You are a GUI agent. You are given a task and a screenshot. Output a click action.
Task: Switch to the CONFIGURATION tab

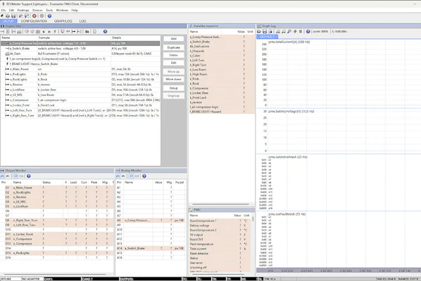pyautogui.click(x=34, y=21)
